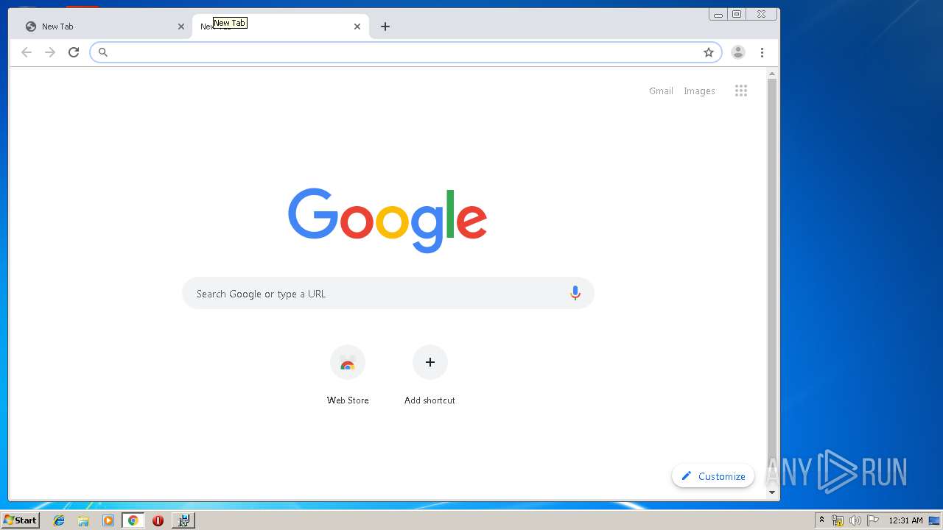Image resolution: width=943 pixels, height=530 pixels.
Task: Click the Google search box
Action: [x=388, y=293]
